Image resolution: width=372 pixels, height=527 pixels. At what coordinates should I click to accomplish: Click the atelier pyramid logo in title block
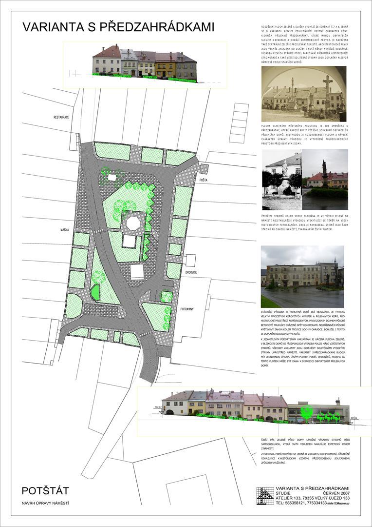pyautogui.click(x=265, y=495)
